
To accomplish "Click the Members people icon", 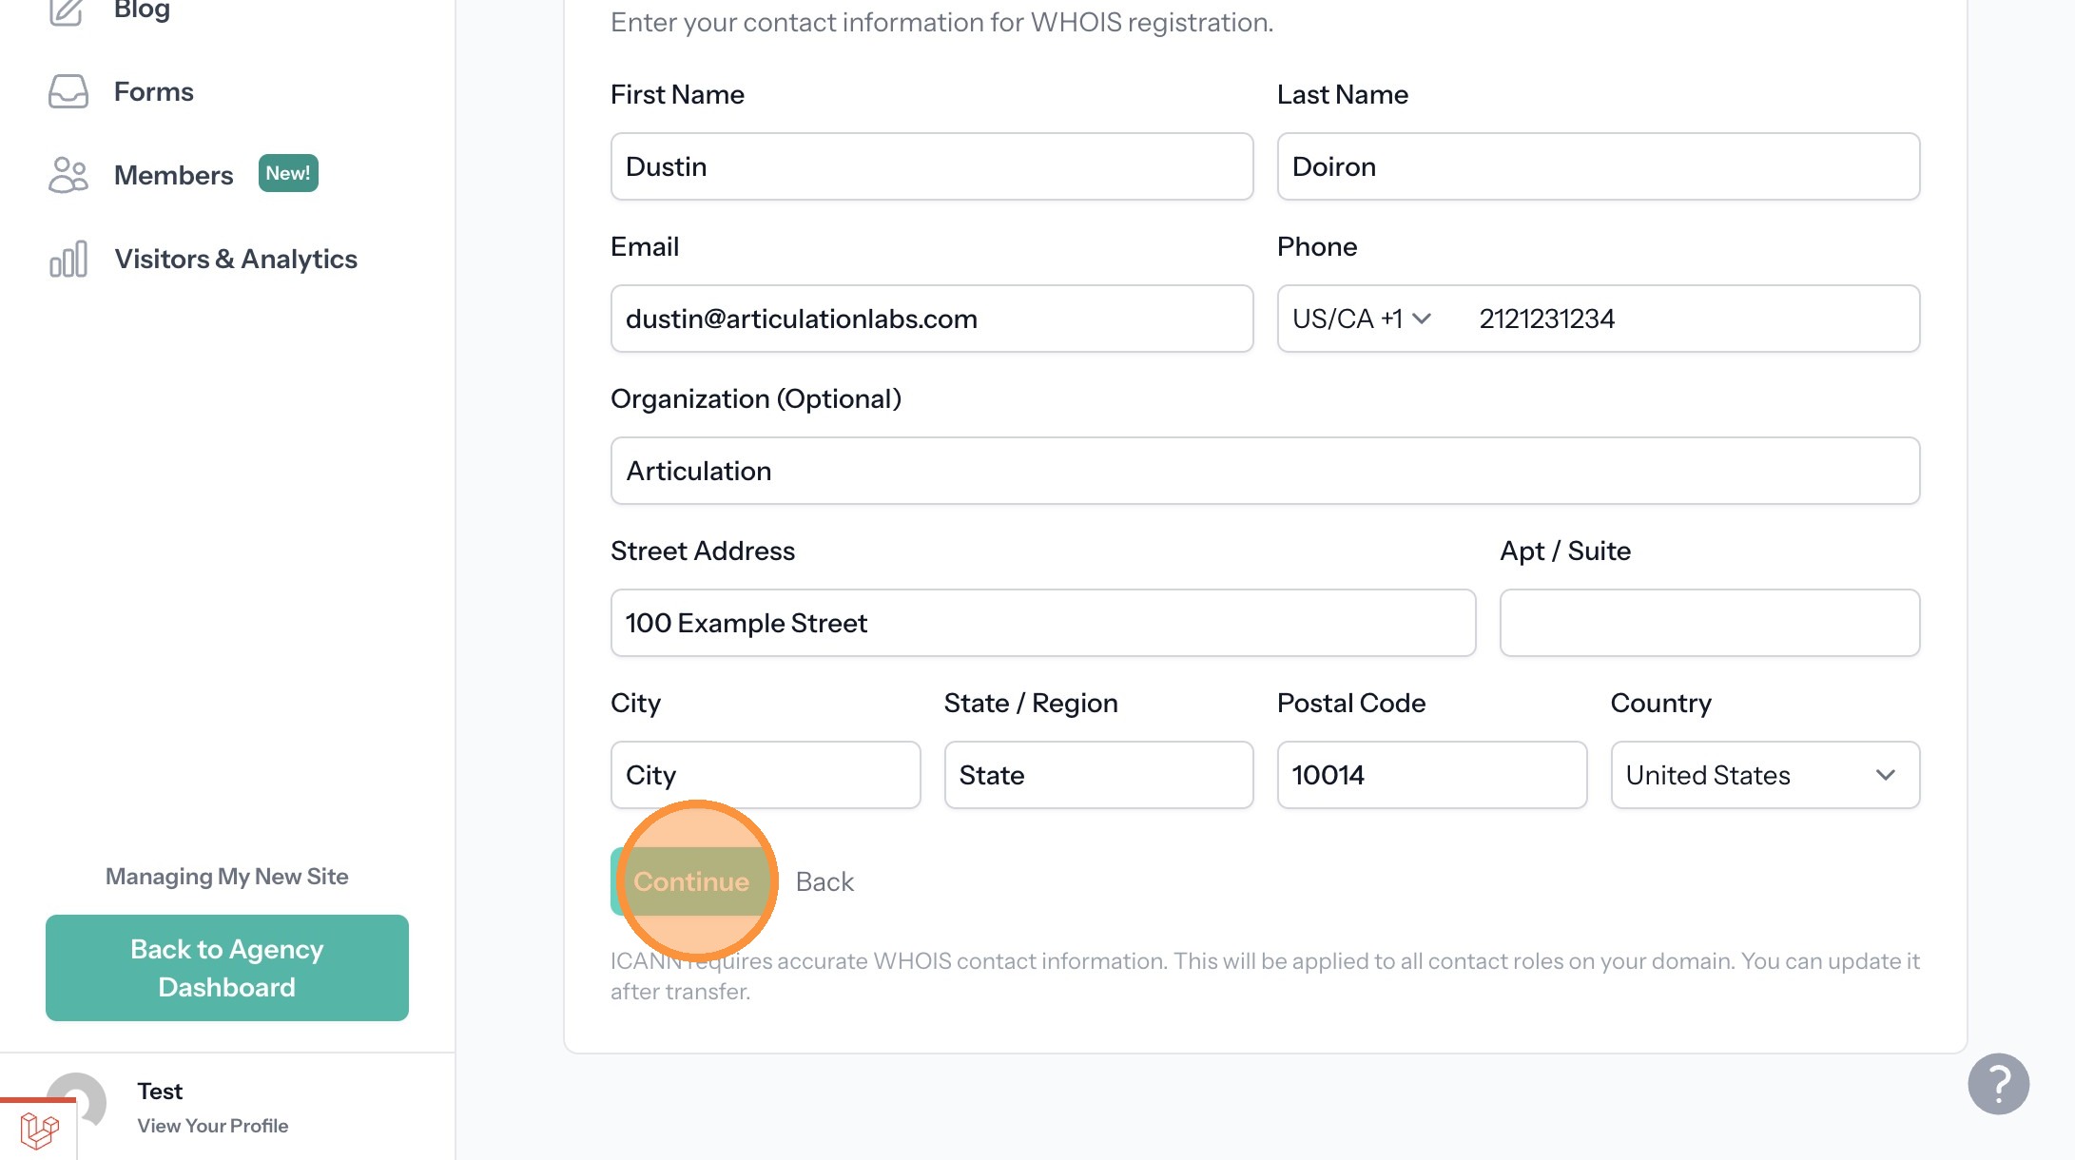I will pos(68,175).
